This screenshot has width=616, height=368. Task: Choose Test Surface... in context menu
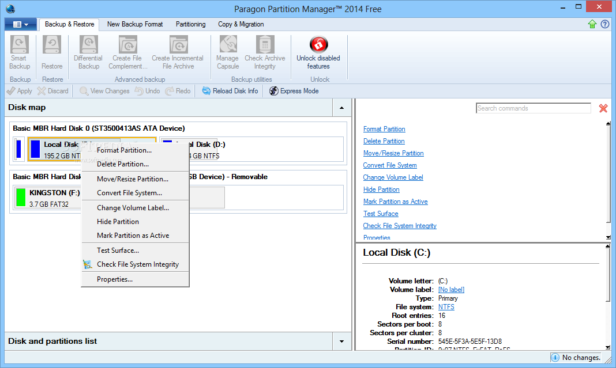(135, 251)
